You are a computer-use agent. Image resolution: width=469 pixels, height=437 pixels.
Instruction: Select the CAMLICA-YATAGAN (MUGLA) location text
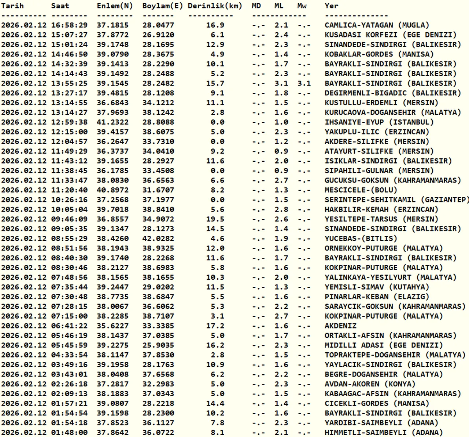coord(377,25)
